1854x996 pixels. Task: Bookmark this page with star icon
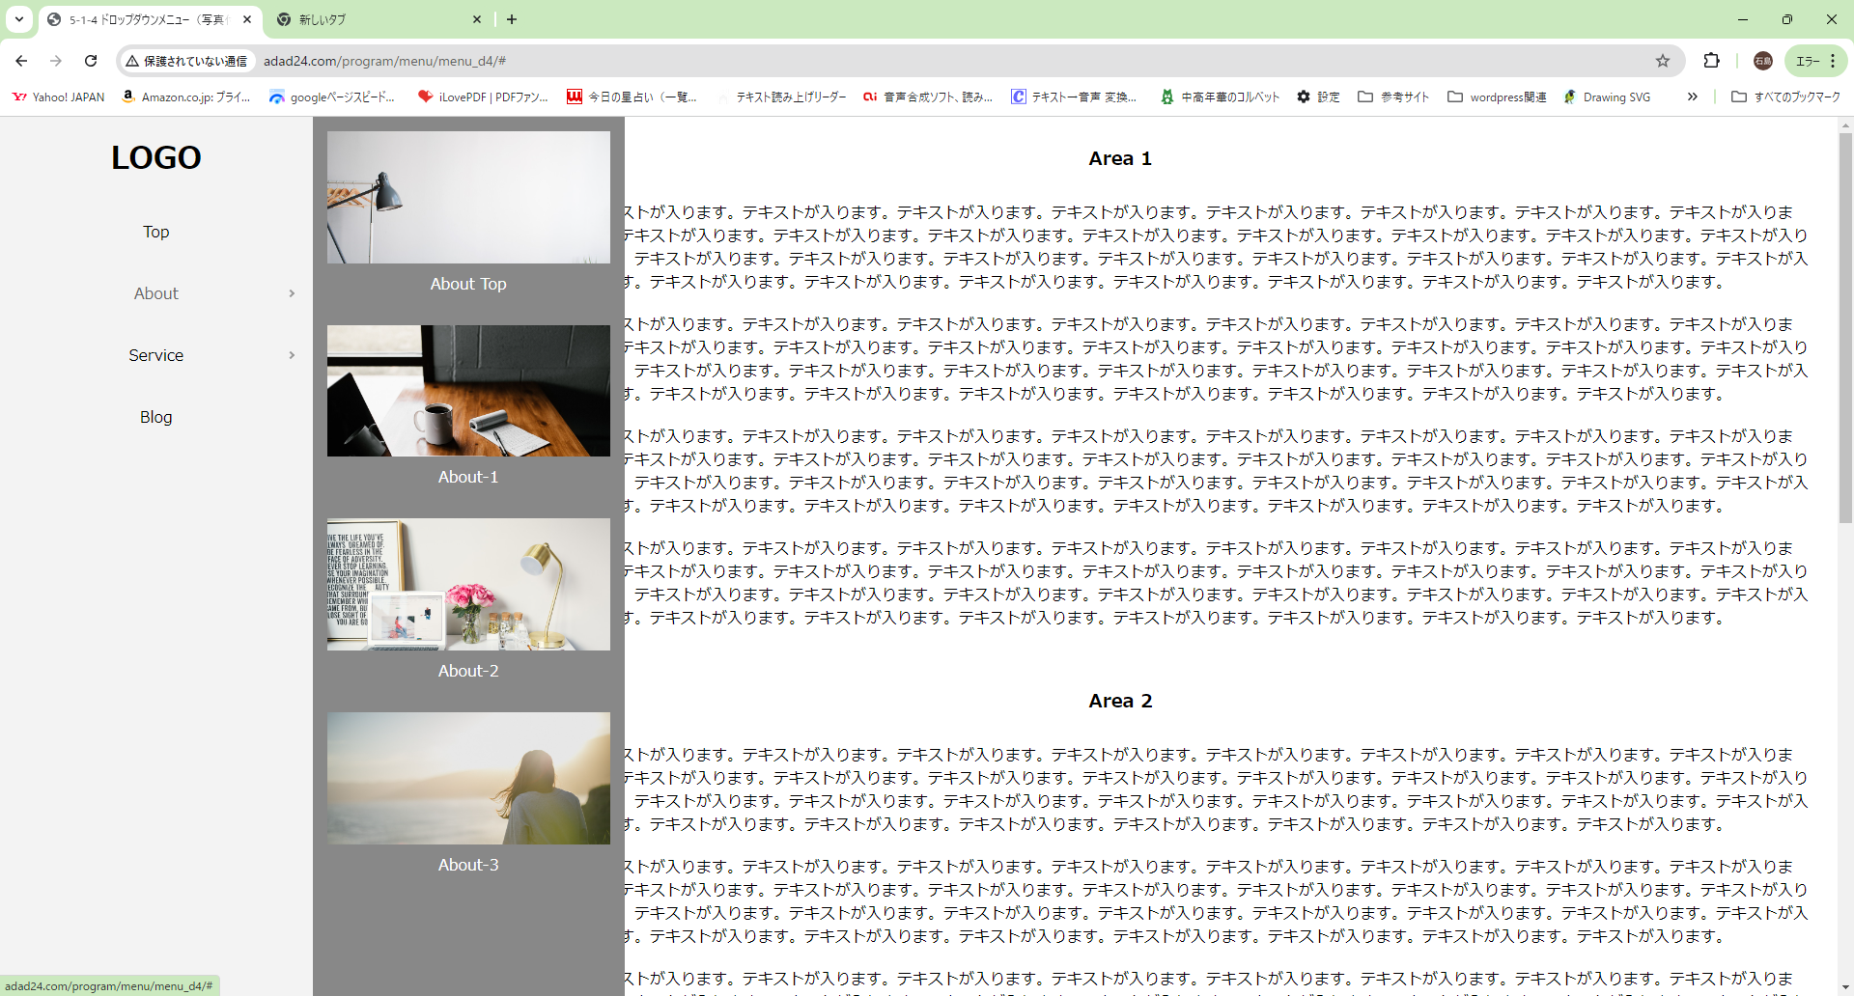[1663, 61]
